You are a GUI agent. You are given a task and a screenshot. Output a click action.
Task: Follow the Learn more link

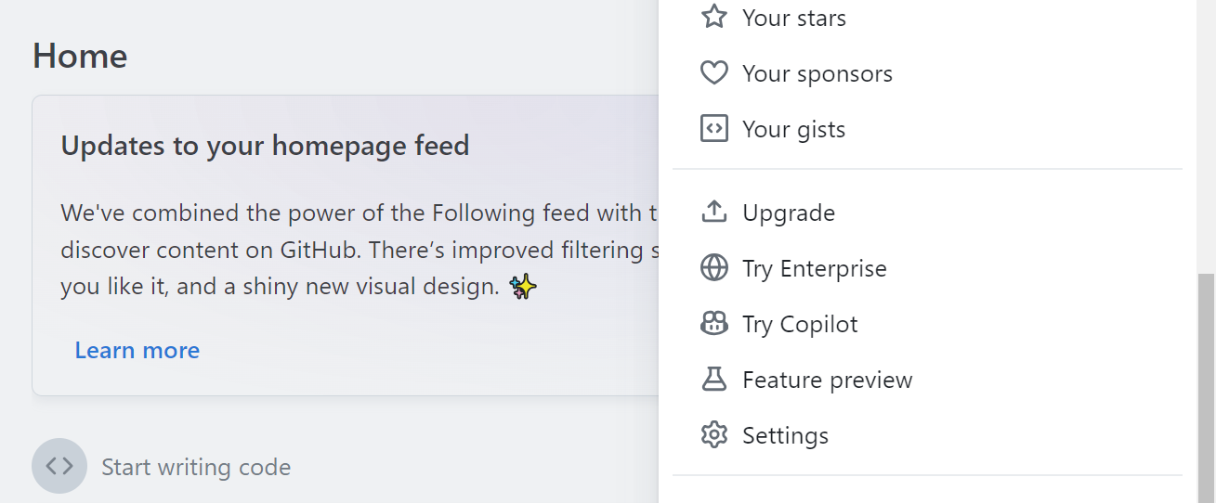tap(137, 350)
